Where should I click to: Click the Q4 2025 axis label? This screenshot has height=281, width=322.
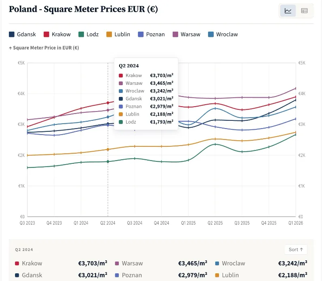pyautogui.click(x=268, y=223)
